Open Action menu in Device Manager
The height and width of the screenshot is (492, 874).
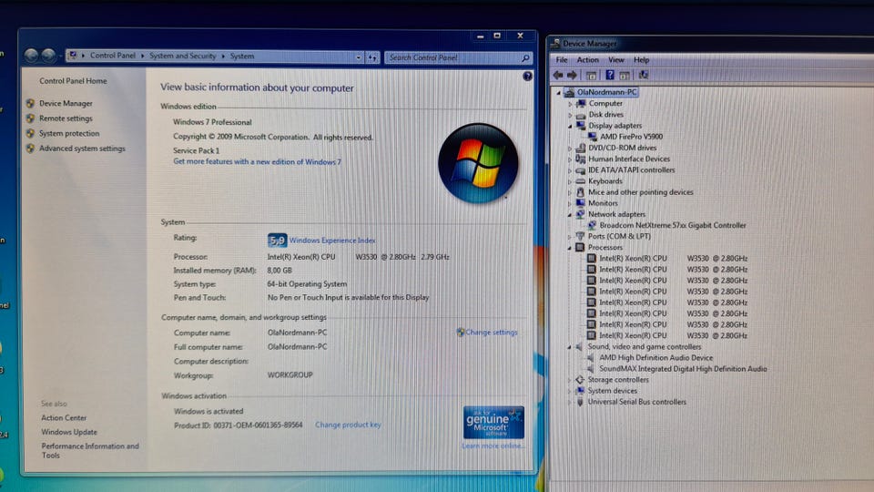pos(587,60)
